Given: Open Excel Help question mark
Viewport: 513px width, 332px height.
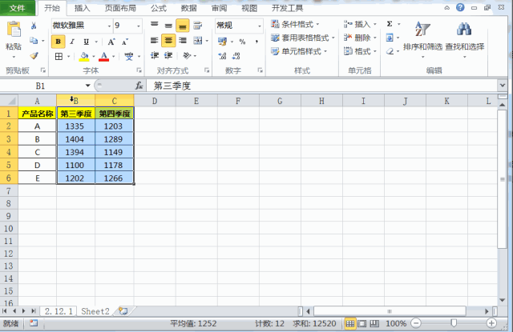Looking at the screenshot, I should point(460,7).
